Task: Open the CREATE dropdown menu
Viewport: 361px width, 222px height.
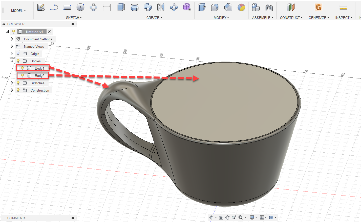Action: coord(154,17)
